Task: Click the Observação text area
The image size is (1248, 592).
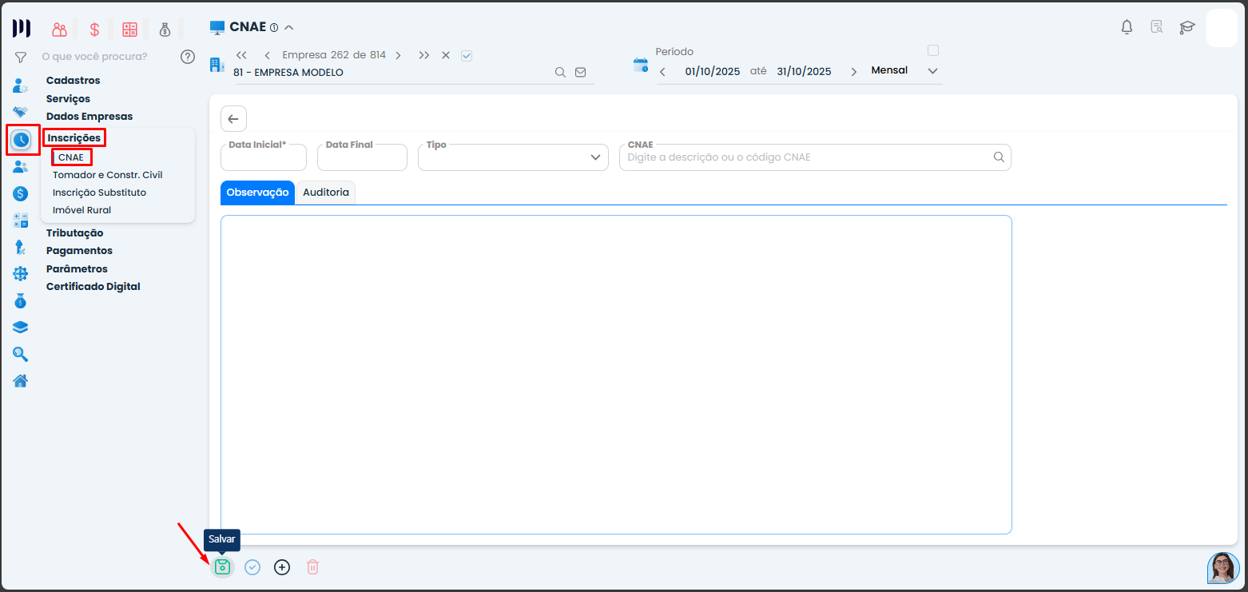Action: (x=616, y=375)
